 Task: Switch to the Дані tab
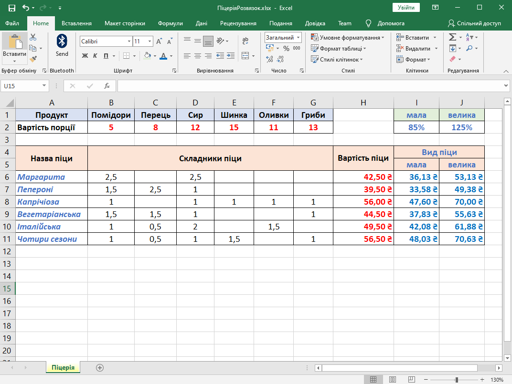click(201, 23)
